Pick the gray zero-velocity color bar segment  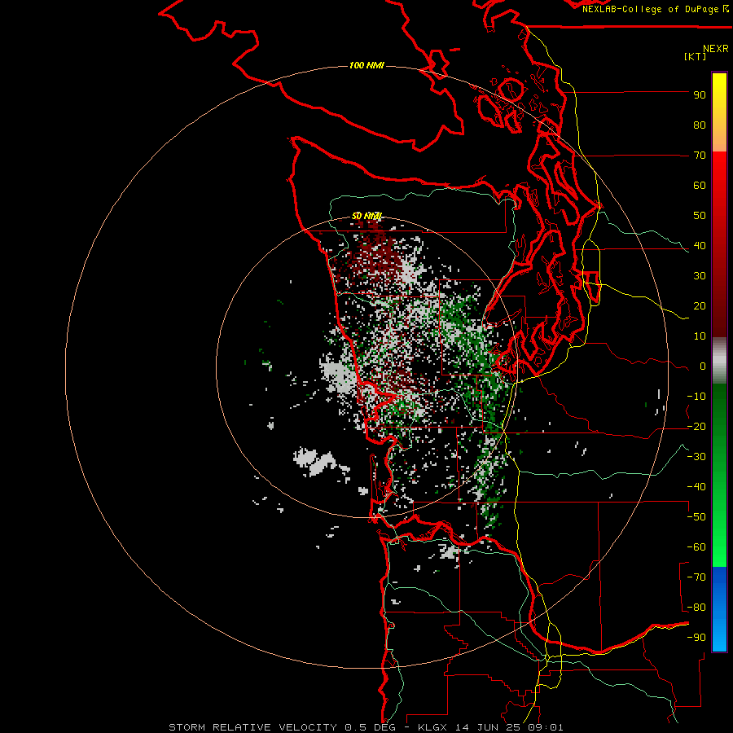(719, 361)
